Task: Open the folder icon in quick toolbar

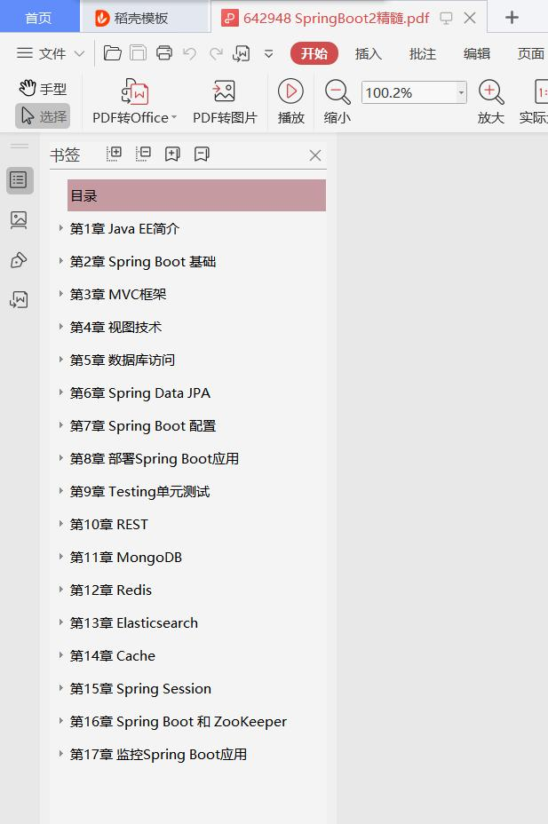Action: click(x=113, y=53)
